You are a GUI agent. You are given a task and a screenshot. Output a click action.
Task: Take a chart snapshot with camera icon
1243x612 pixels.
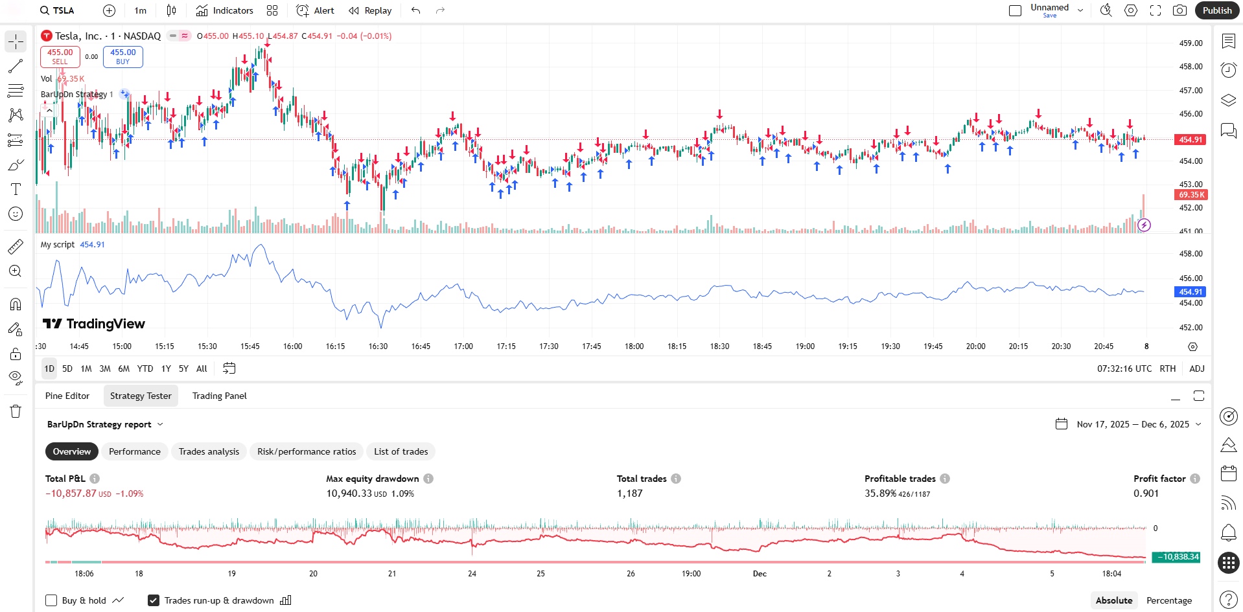[x=1179, y=10]
